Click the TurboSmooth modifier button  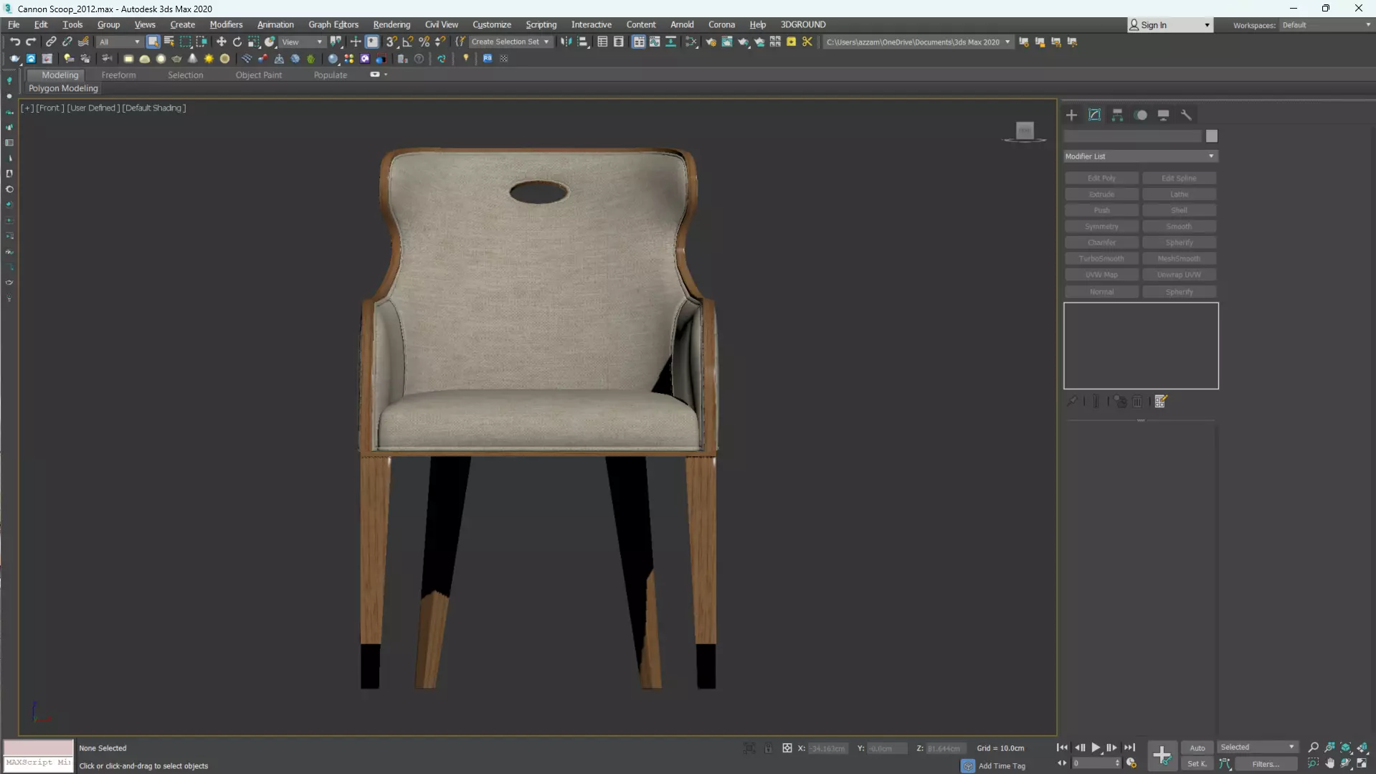pos(1101,258)
